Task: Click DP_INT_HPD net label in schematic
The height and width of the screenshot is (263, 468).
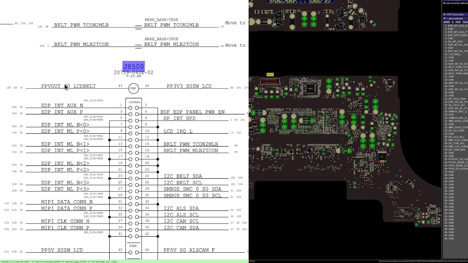Action: (x=179, y=118)
